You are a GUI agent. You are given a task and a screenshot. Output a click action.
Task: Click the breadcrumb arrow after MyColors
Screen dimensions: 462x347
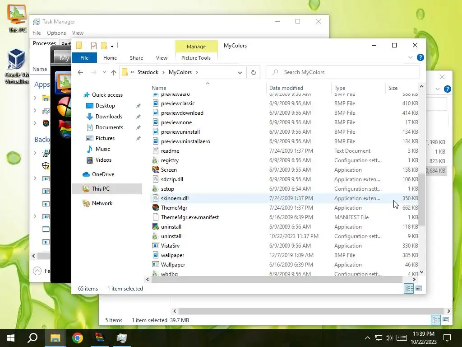click(197, 72)
